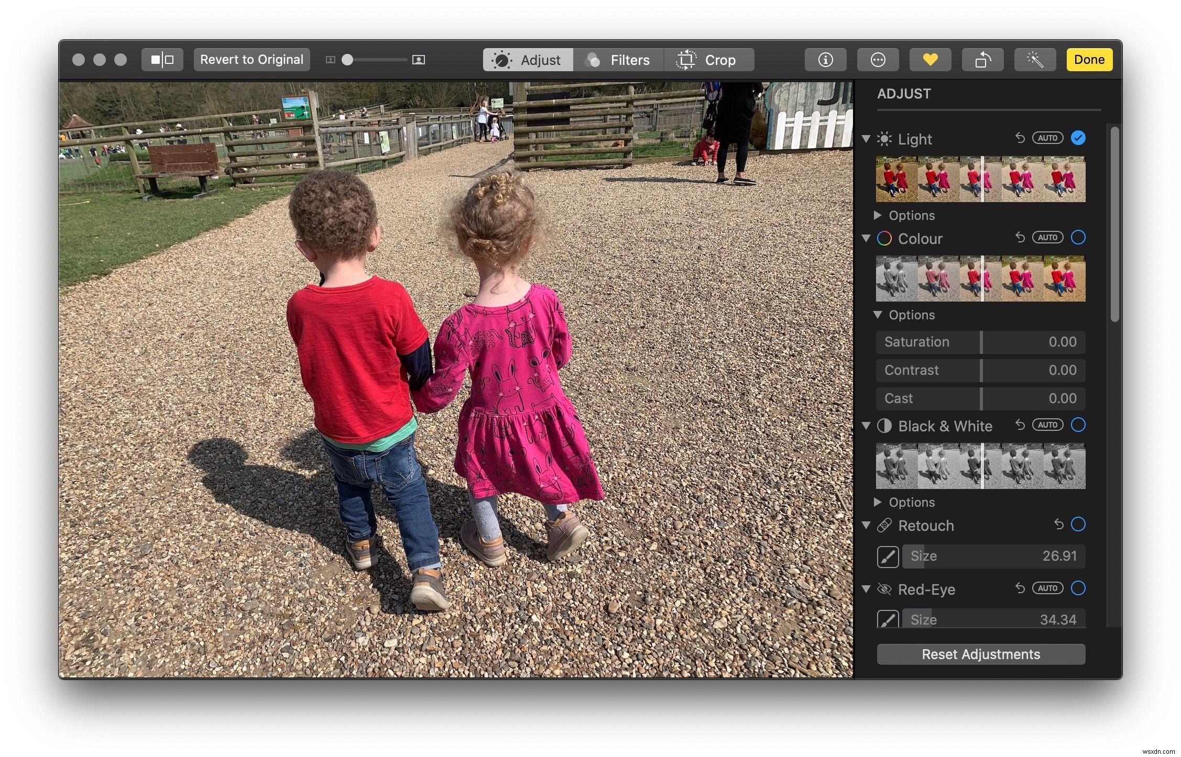1181x757 pixels.
Task: Click the Reset Adjustments button
Action: click(x=980, y=654)
